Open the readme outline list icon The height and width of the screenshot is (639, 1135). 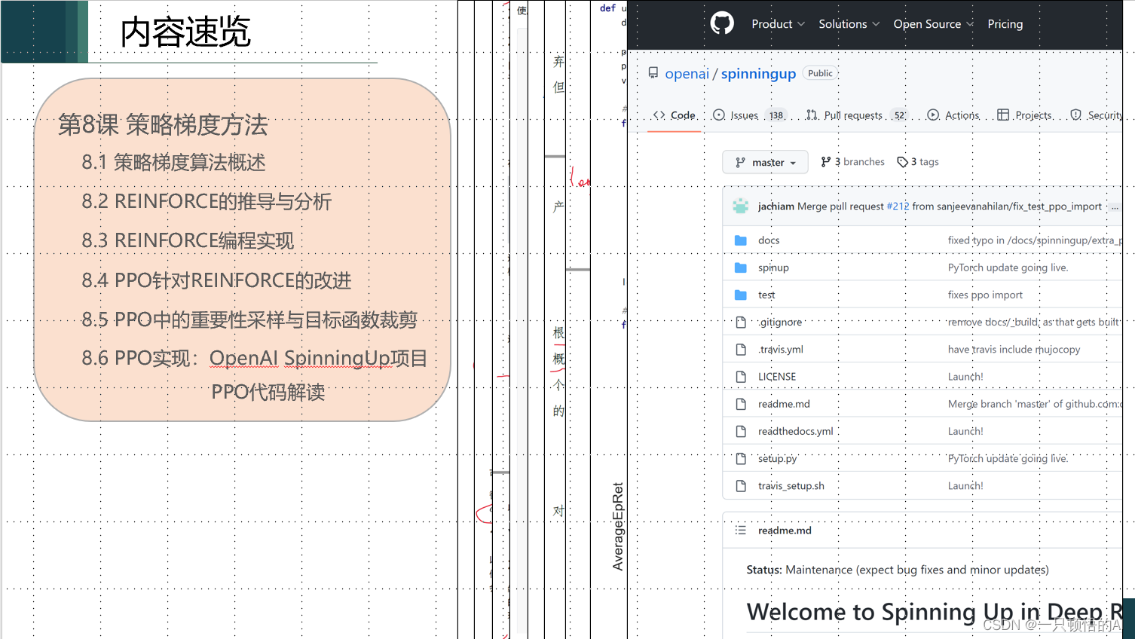click(741, 530)
